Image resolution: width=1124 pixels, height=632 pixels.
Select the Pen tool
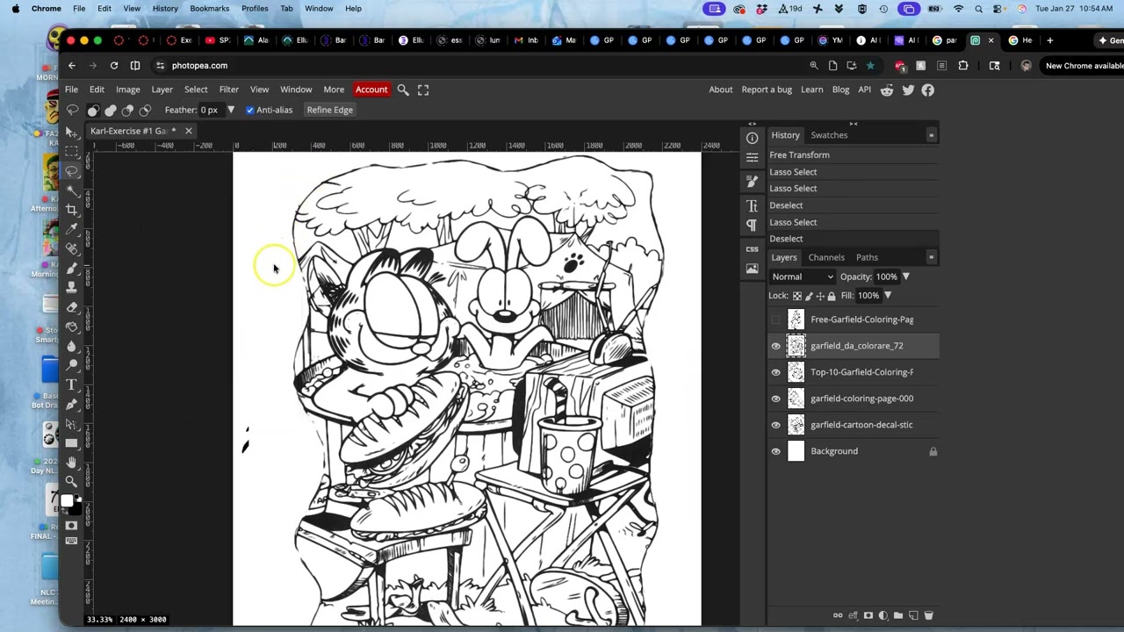point(72,404)
